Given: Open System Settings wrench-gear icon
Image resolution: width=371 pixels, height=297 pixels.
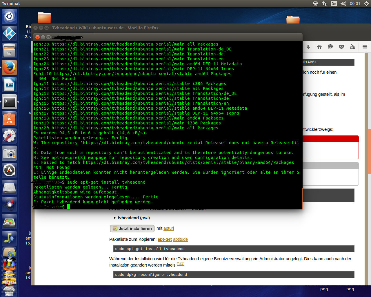Looking at the screenshot, I should point(9,136).
